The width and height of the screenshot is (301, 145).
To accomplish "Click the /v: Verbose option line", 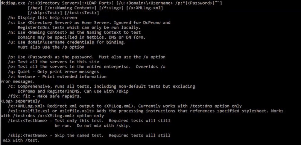I will coord(57,76).
